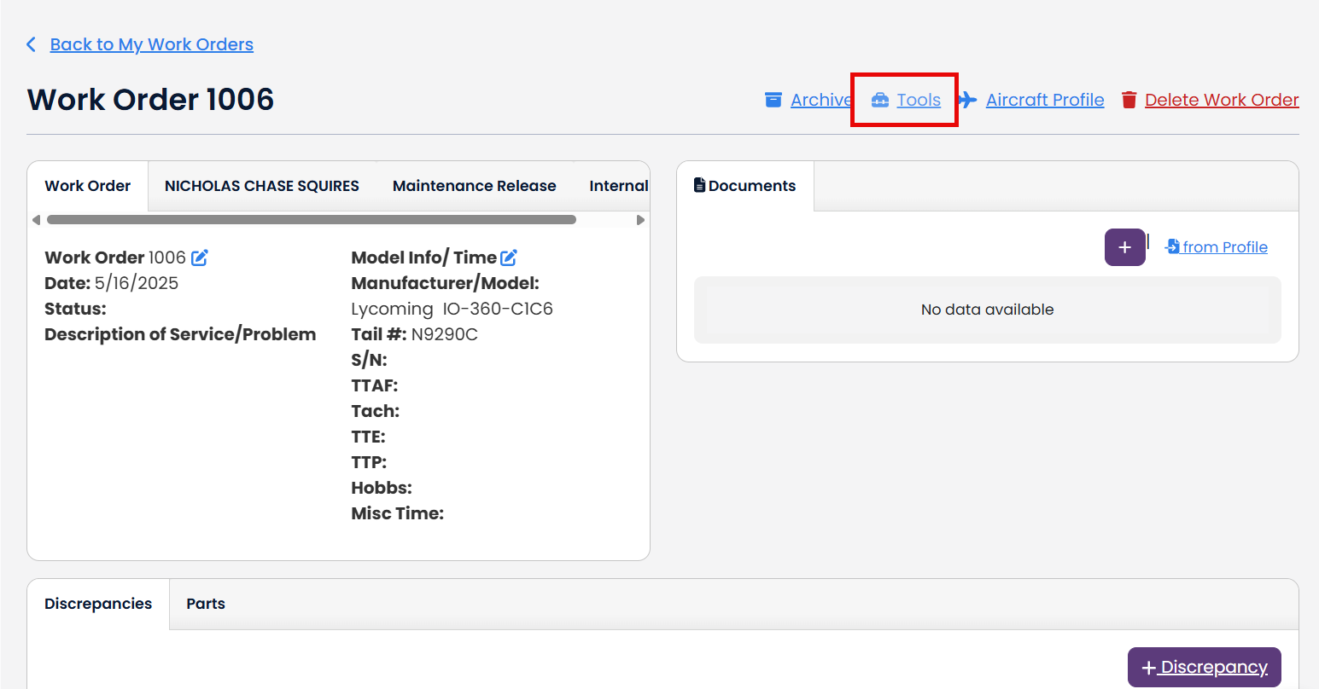Click the import icon beside from Profile

point(1171,246)
